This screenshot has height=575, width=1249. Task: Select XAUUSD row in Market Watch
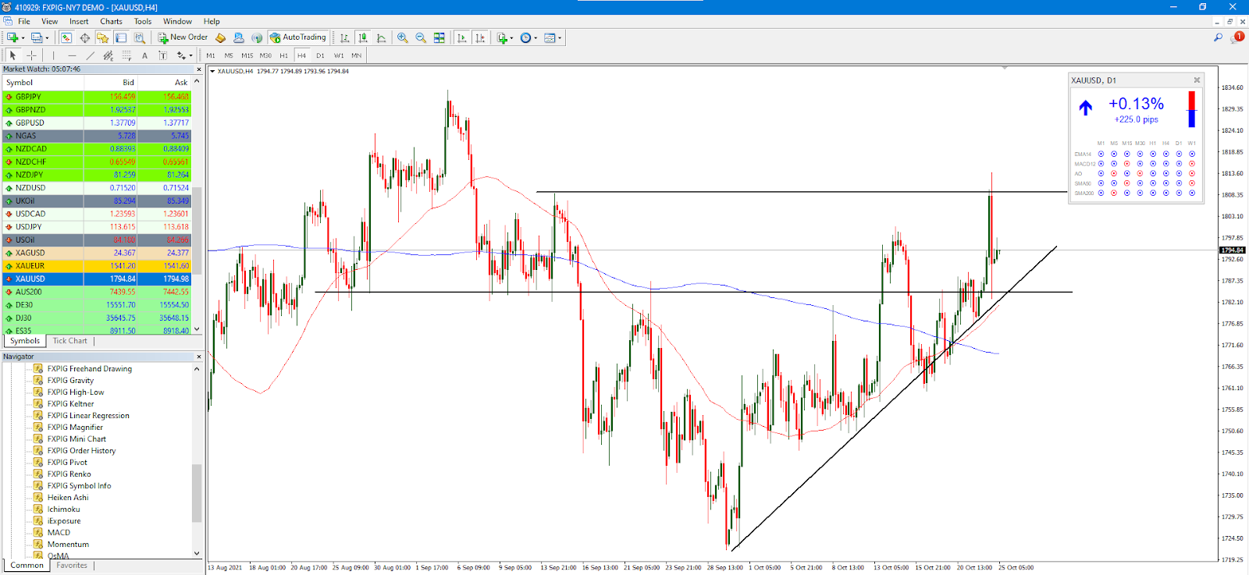point(97,279)
